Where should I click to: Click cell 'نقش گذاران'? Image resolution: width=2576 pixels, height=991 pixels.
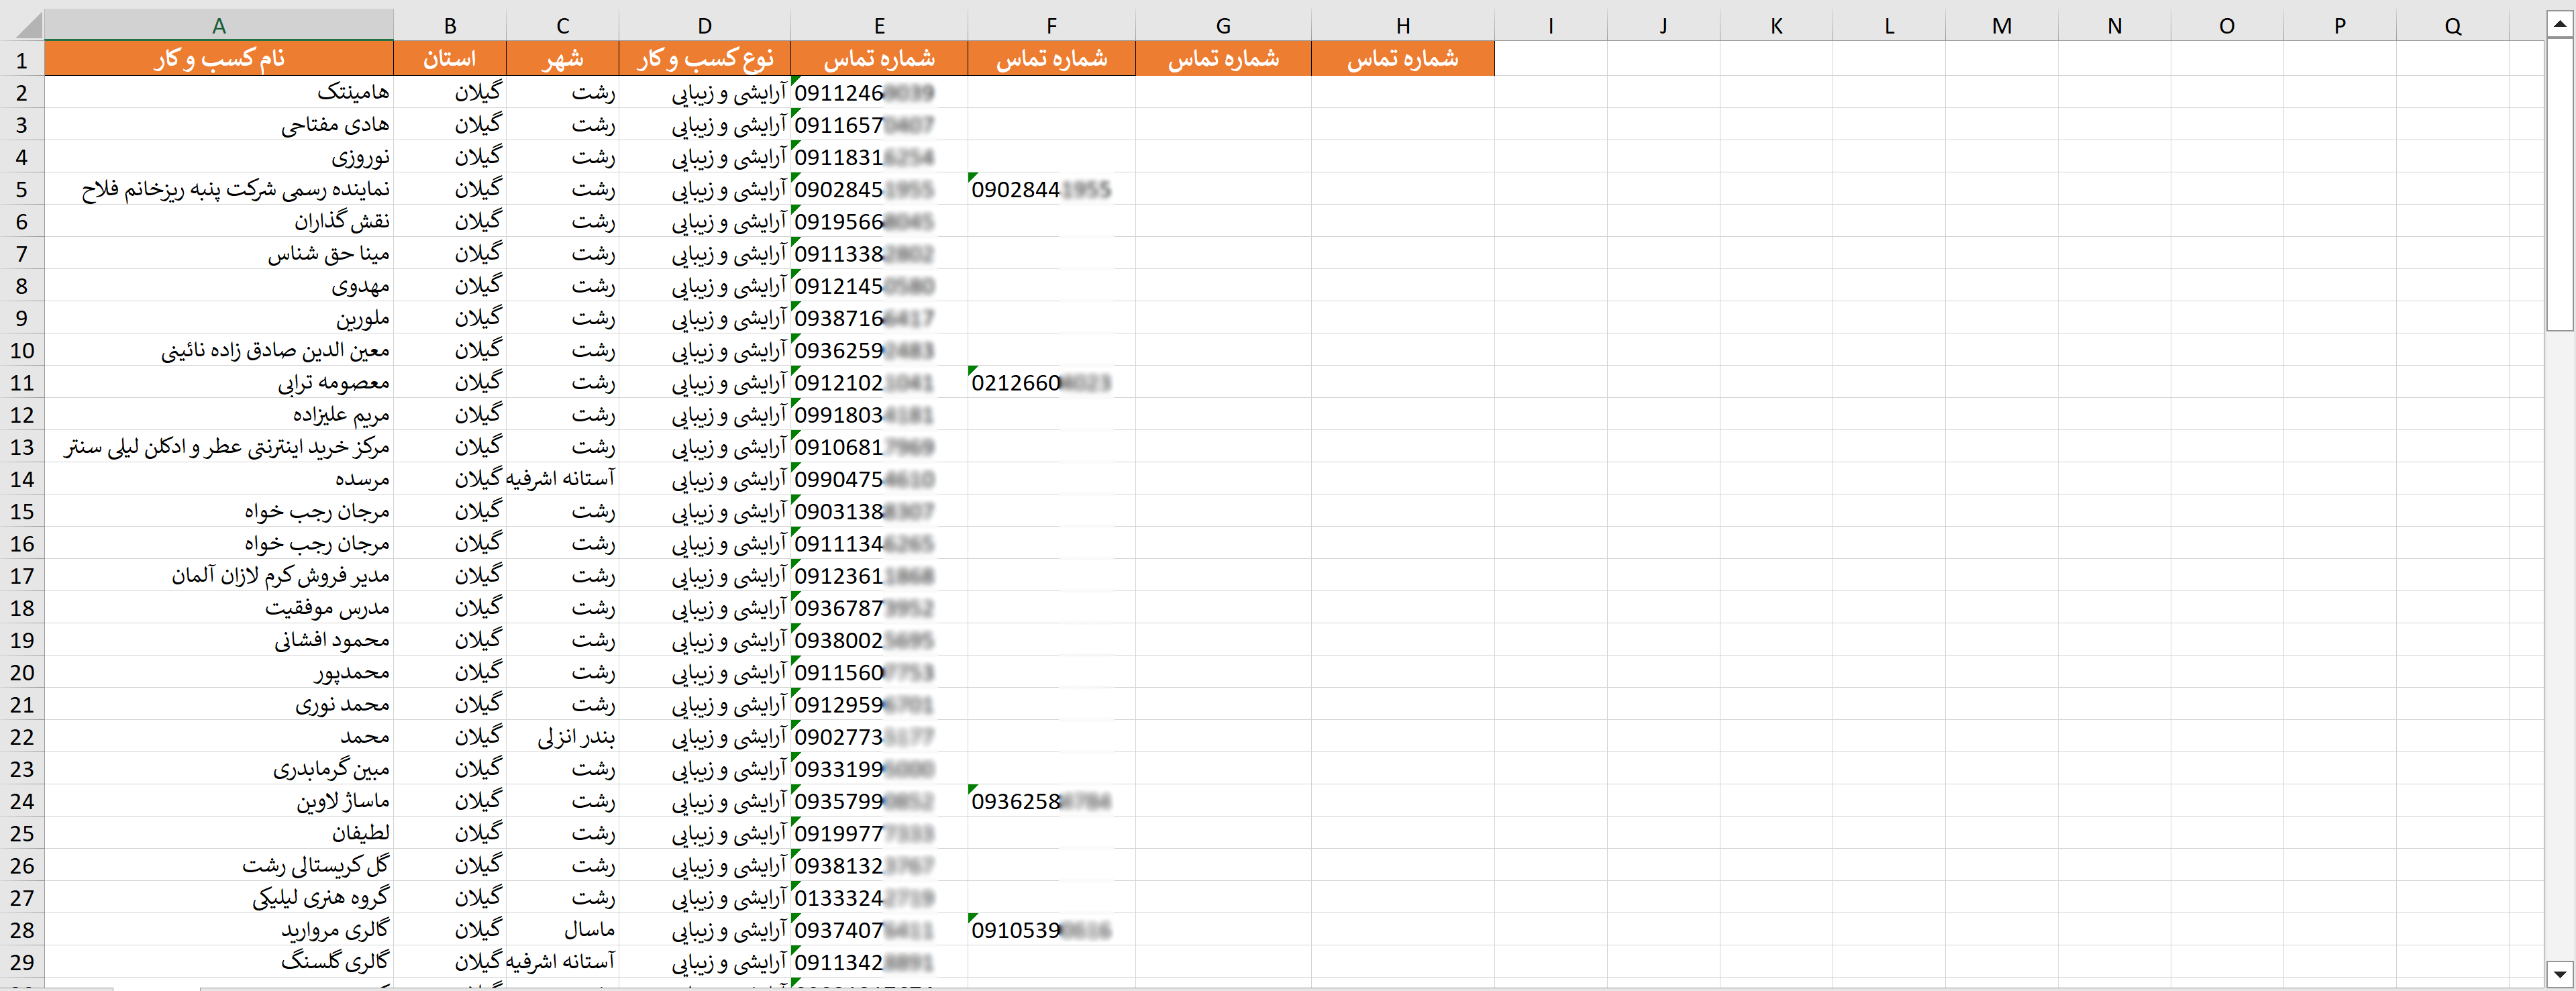[x=219, y=221]
